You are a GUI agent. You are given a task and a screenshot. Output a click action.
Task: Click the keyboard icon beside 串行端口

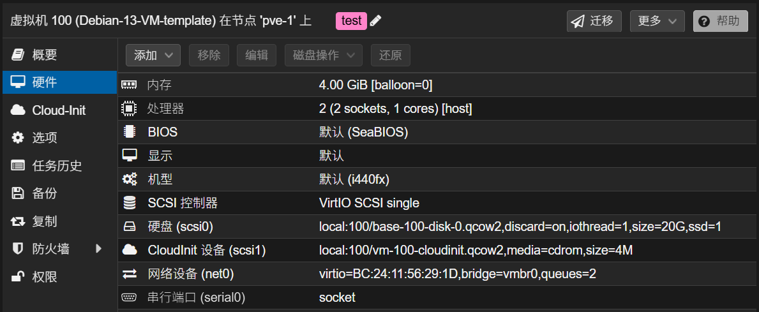pyautogui.click(x=129, y=297)
